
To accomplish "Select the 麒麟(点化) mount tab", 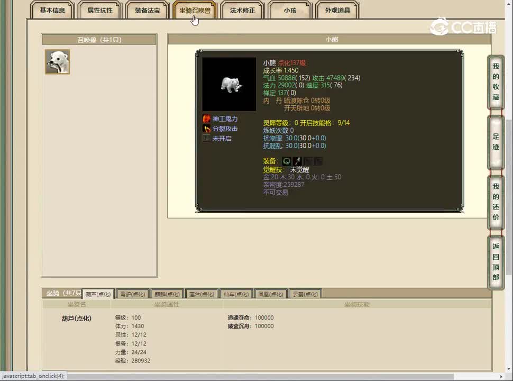I will 167,294.
